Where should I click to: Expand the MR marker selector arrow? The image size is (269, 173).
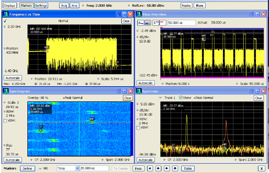40,169
